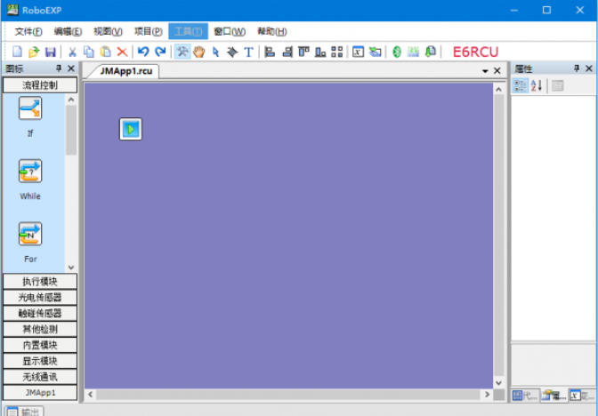Select the hand pan tool
The height and width of the screenshot is (416, 598).
click(x=198, y=52)
